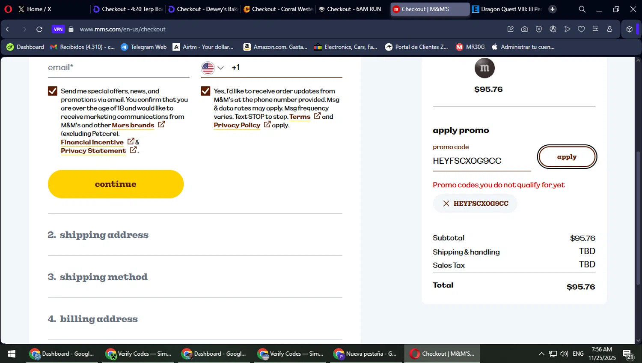The width and height of the screenshot is (642, 363).
Task: Open the Privacy Statement link
Action: [x=93, y=151]
